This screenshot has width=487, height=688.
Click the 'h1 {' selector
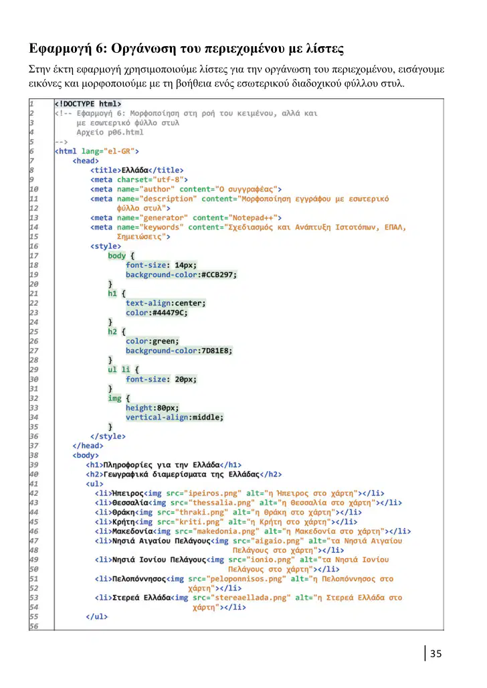(116, 294)
